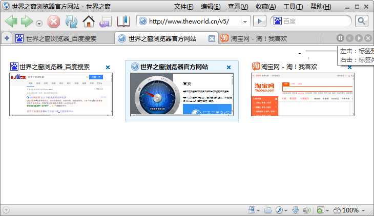Open the 查看(V) menu
Viewport: 374px width, 216px height.
point(238,7)
